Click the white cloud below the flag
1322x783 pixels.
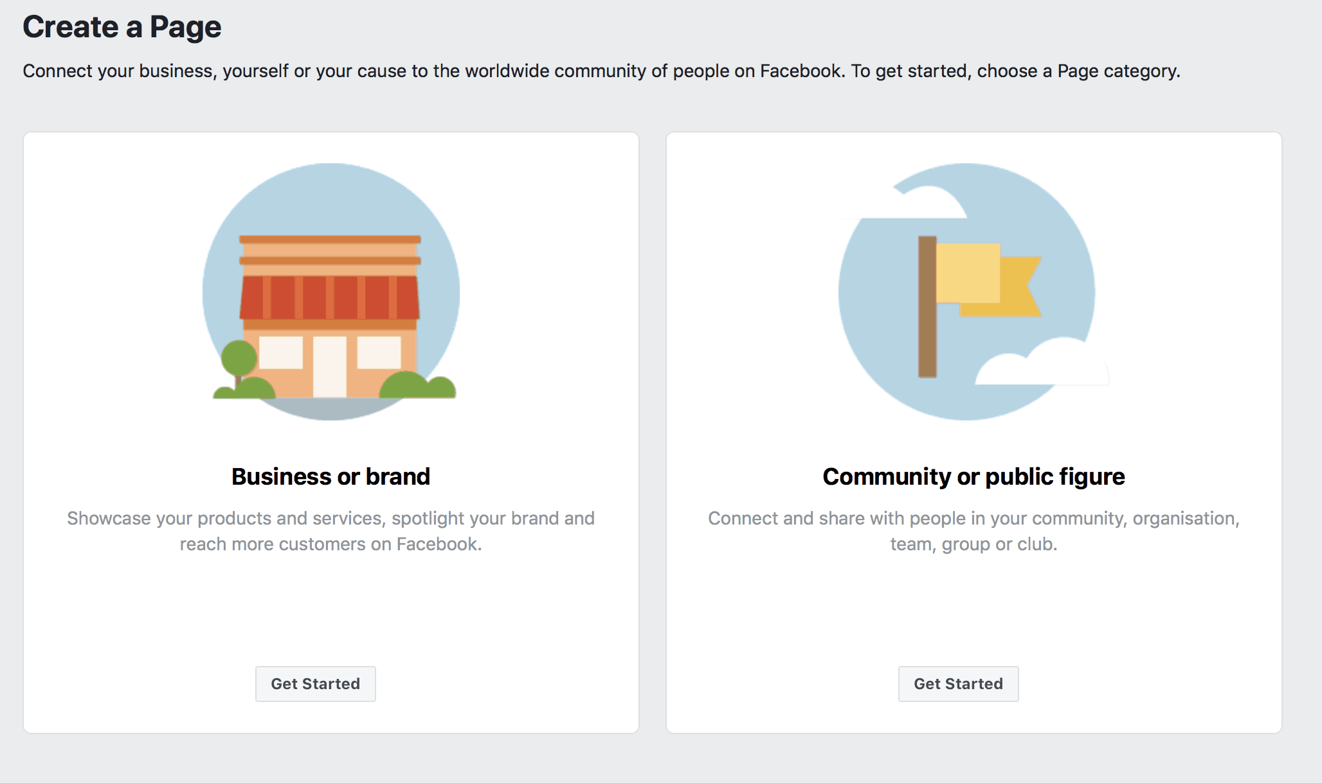[x=1042, y=363]
